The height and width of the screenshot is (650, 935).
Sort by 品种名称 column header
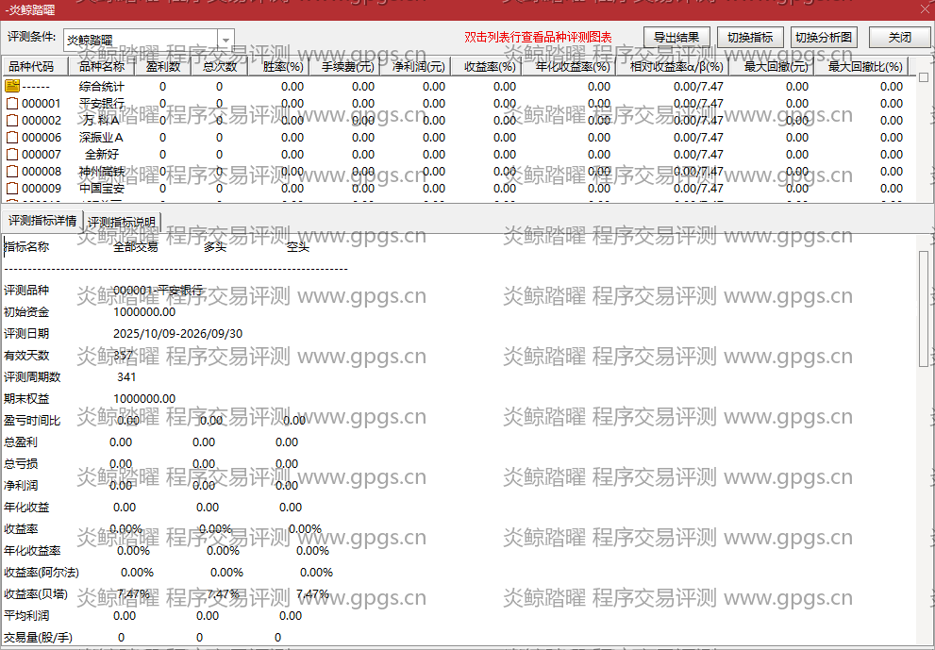[x=101, y=66]
